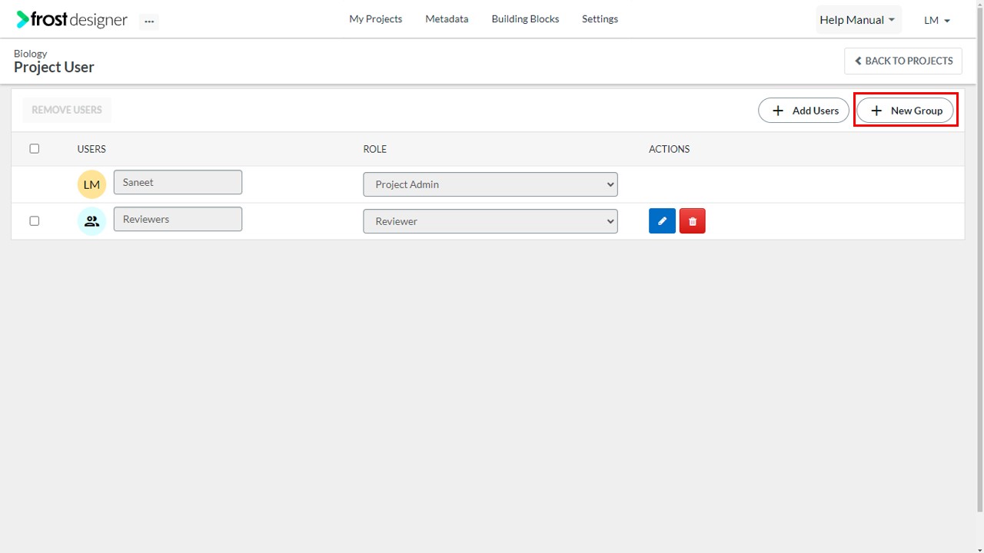
Task: Click the blue pencil edit icon for Reviewers
Action: pos(662,221)
